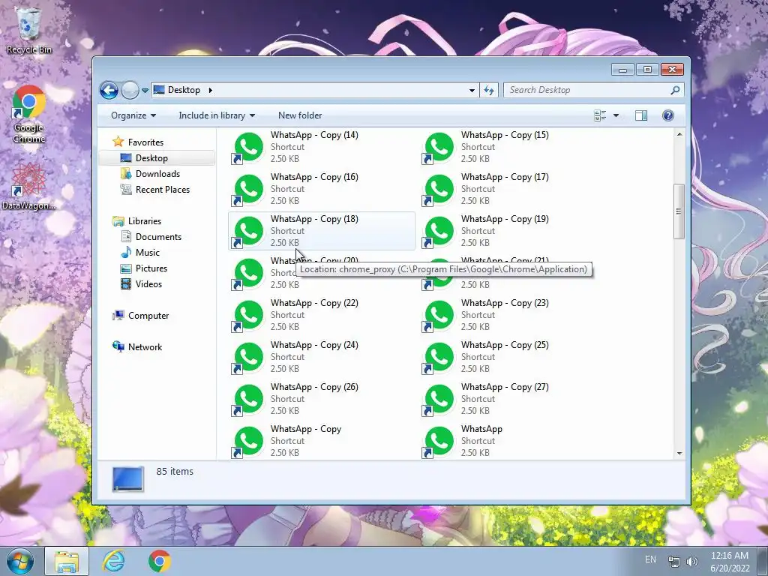Select the WhatsApp - Copy (19) icon
This screenshot has height=576, width=768.
pos(439,231)
